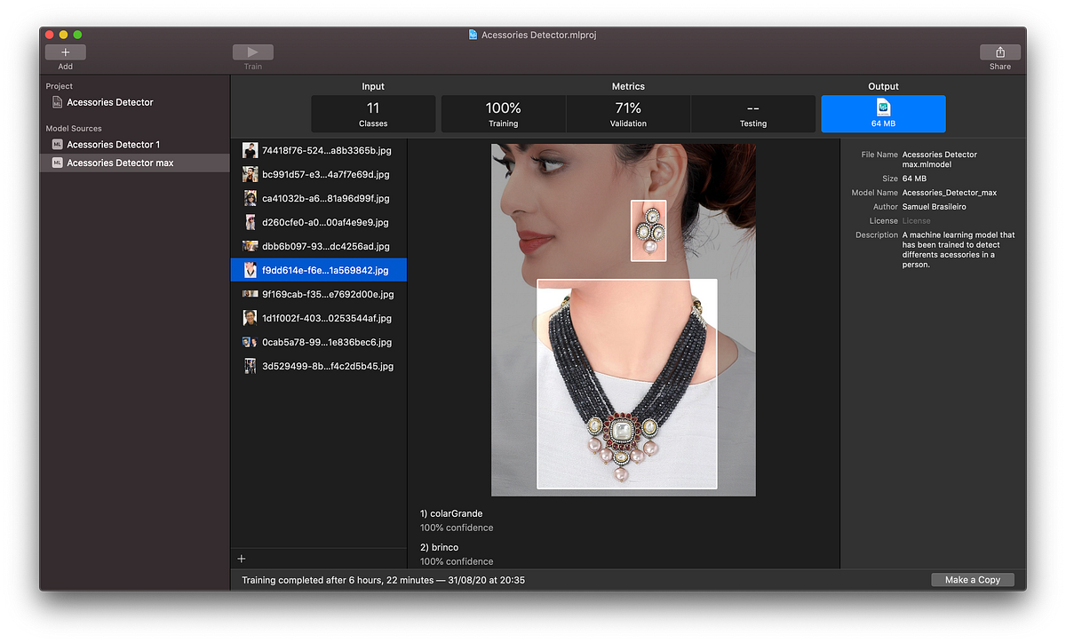Open the '100% Training' metric tile
1066x643 pixels.
[x=503, y=114]
